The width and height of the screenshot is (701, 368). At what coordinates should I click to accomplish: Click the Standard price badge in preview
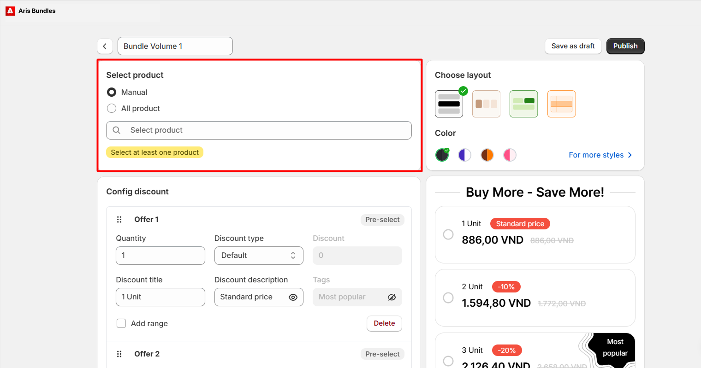coord(520,224)
